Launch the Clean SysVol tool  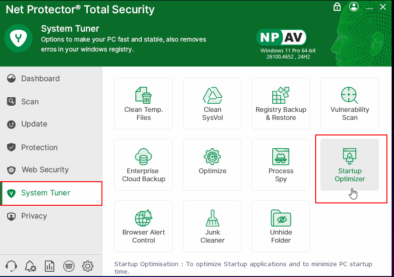pyautogui.click(x=212, y=103)
